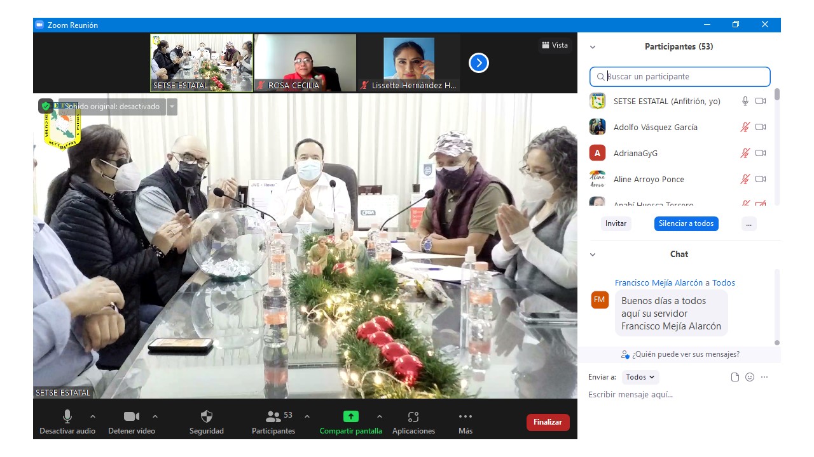Click the Participantes icon in toolbar
Screen dimensions: 814x457
coord(273,416)
